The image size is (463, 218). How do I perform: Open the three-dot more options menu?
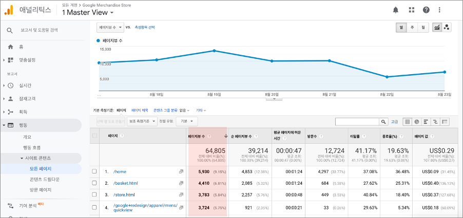pos(440,10)
